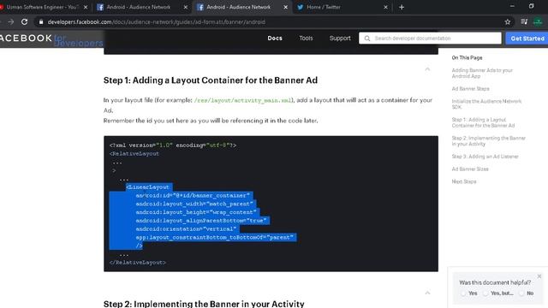Image resolution: width=548 pixels, height=308 pixels.
Task: Close the Home / Twitter tab
Action: coord(385,7)
